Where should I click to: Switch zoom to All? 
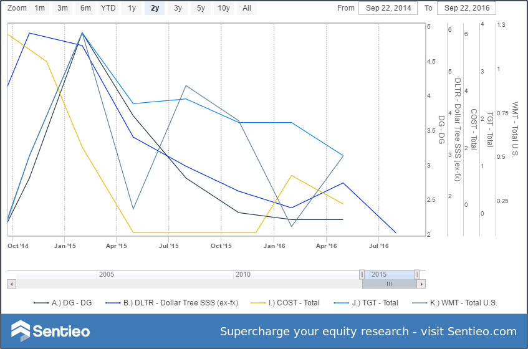[x=247, y=8]
